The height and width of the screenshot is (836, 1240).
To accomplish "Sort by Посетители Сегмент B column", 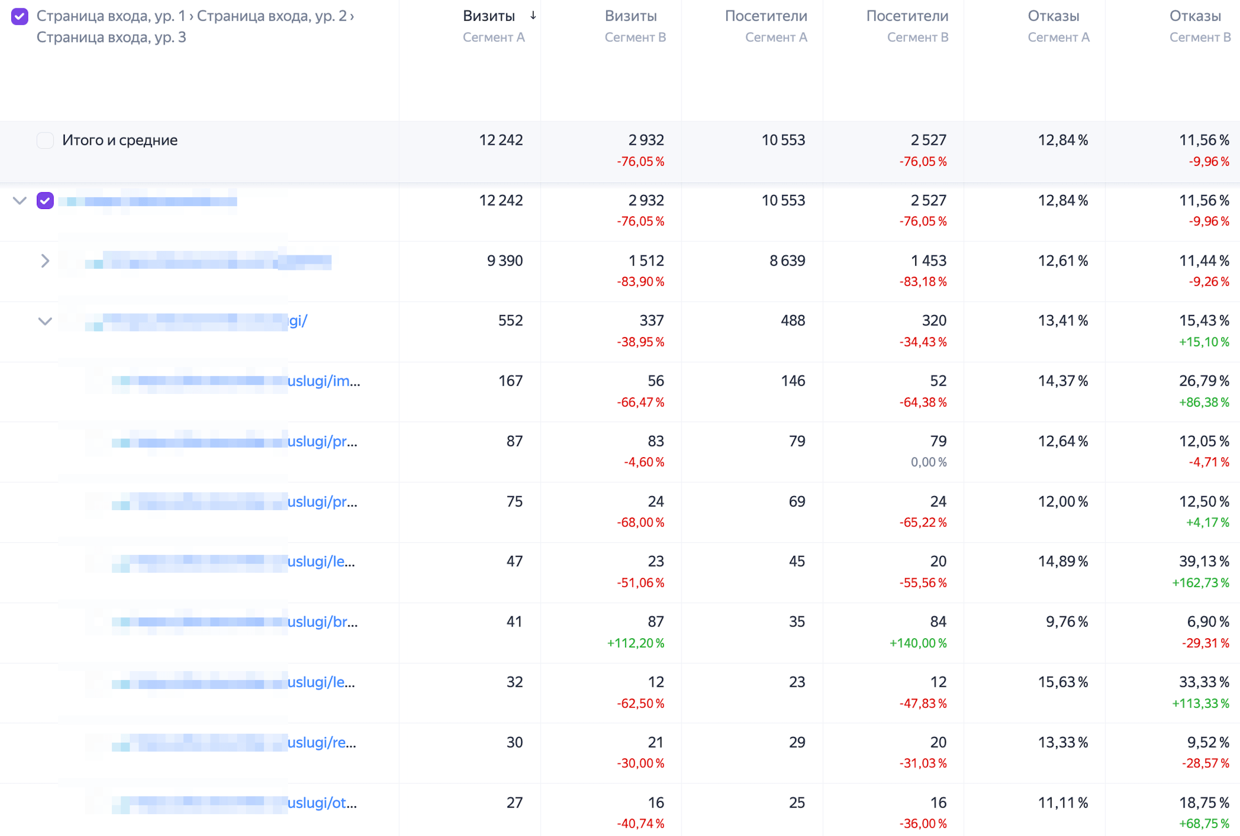I will click(907, 16).
